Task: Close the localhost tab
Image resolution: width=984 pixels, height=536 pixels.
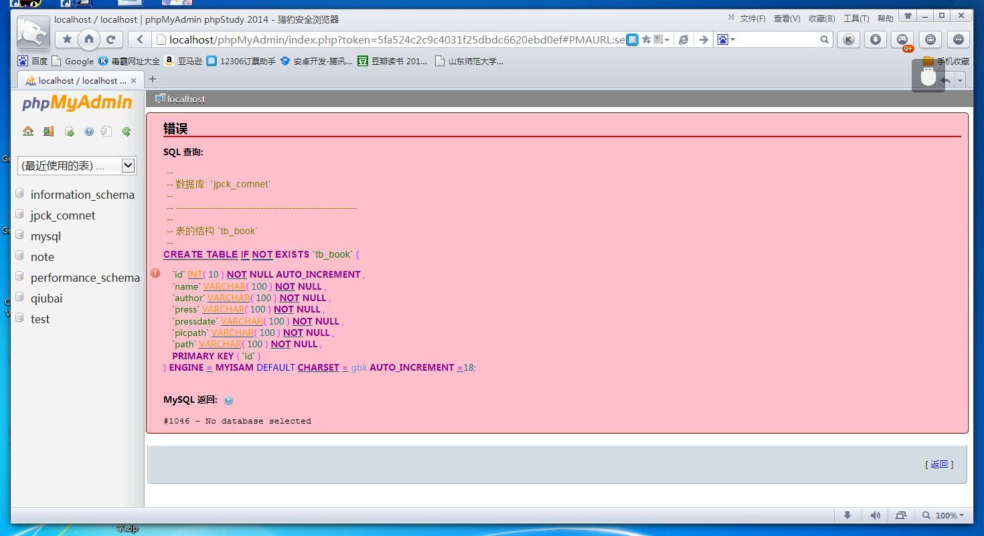Action: pyautogui.click(x=134, y=80)
